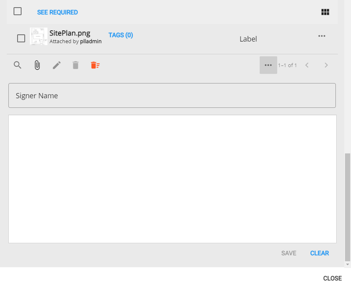The height and width of the screenshot is (288, 351).
Task: Click the orange delete-all trash icon
Action: tap(95, 65)
